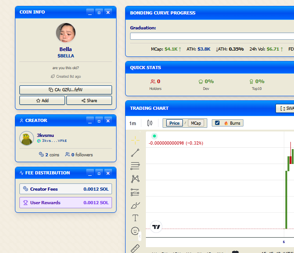Switch chart to Price view
Screen dimensions: 294x253
[x=174, y=123]
